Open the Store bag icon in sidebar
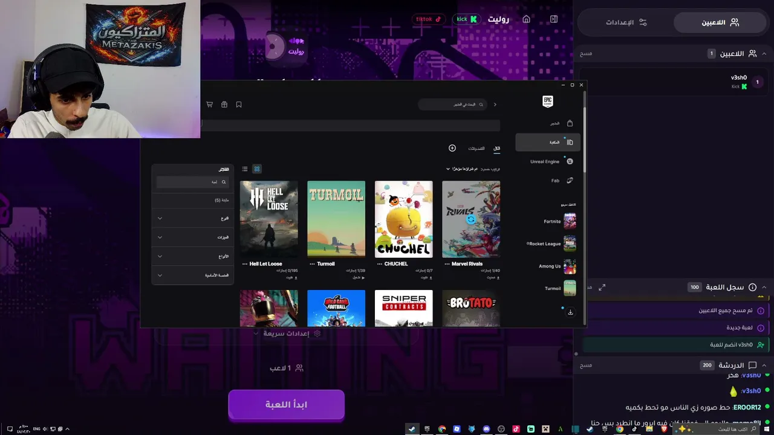Image resolution: width=774 pixels, height=435 pixels. point(570,123)
